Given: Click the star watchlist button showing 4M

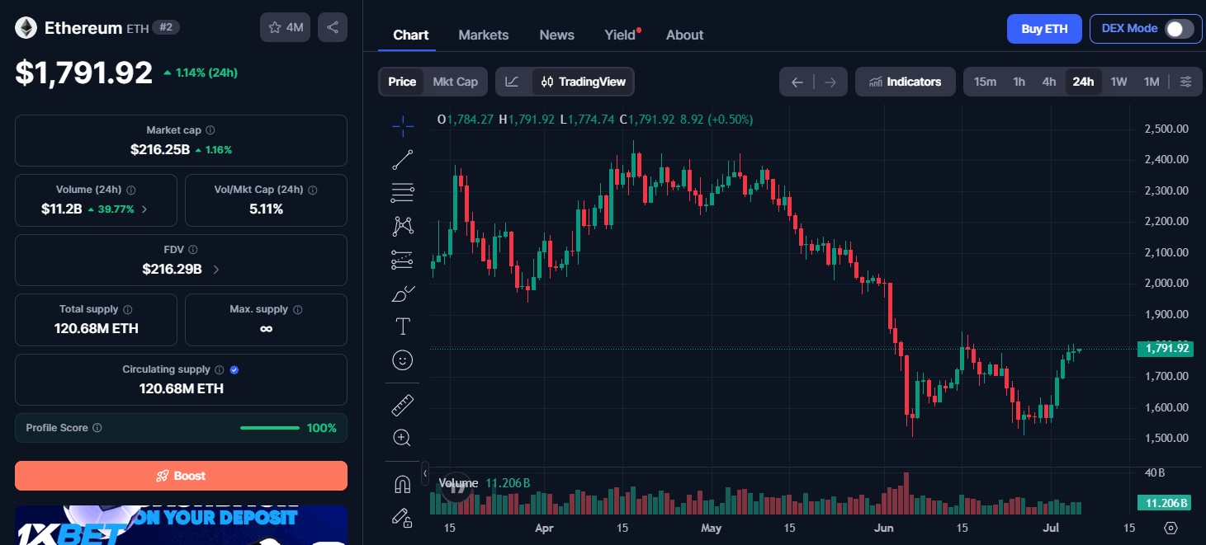Looking at the screenshot, I should (x=286, y=27).
